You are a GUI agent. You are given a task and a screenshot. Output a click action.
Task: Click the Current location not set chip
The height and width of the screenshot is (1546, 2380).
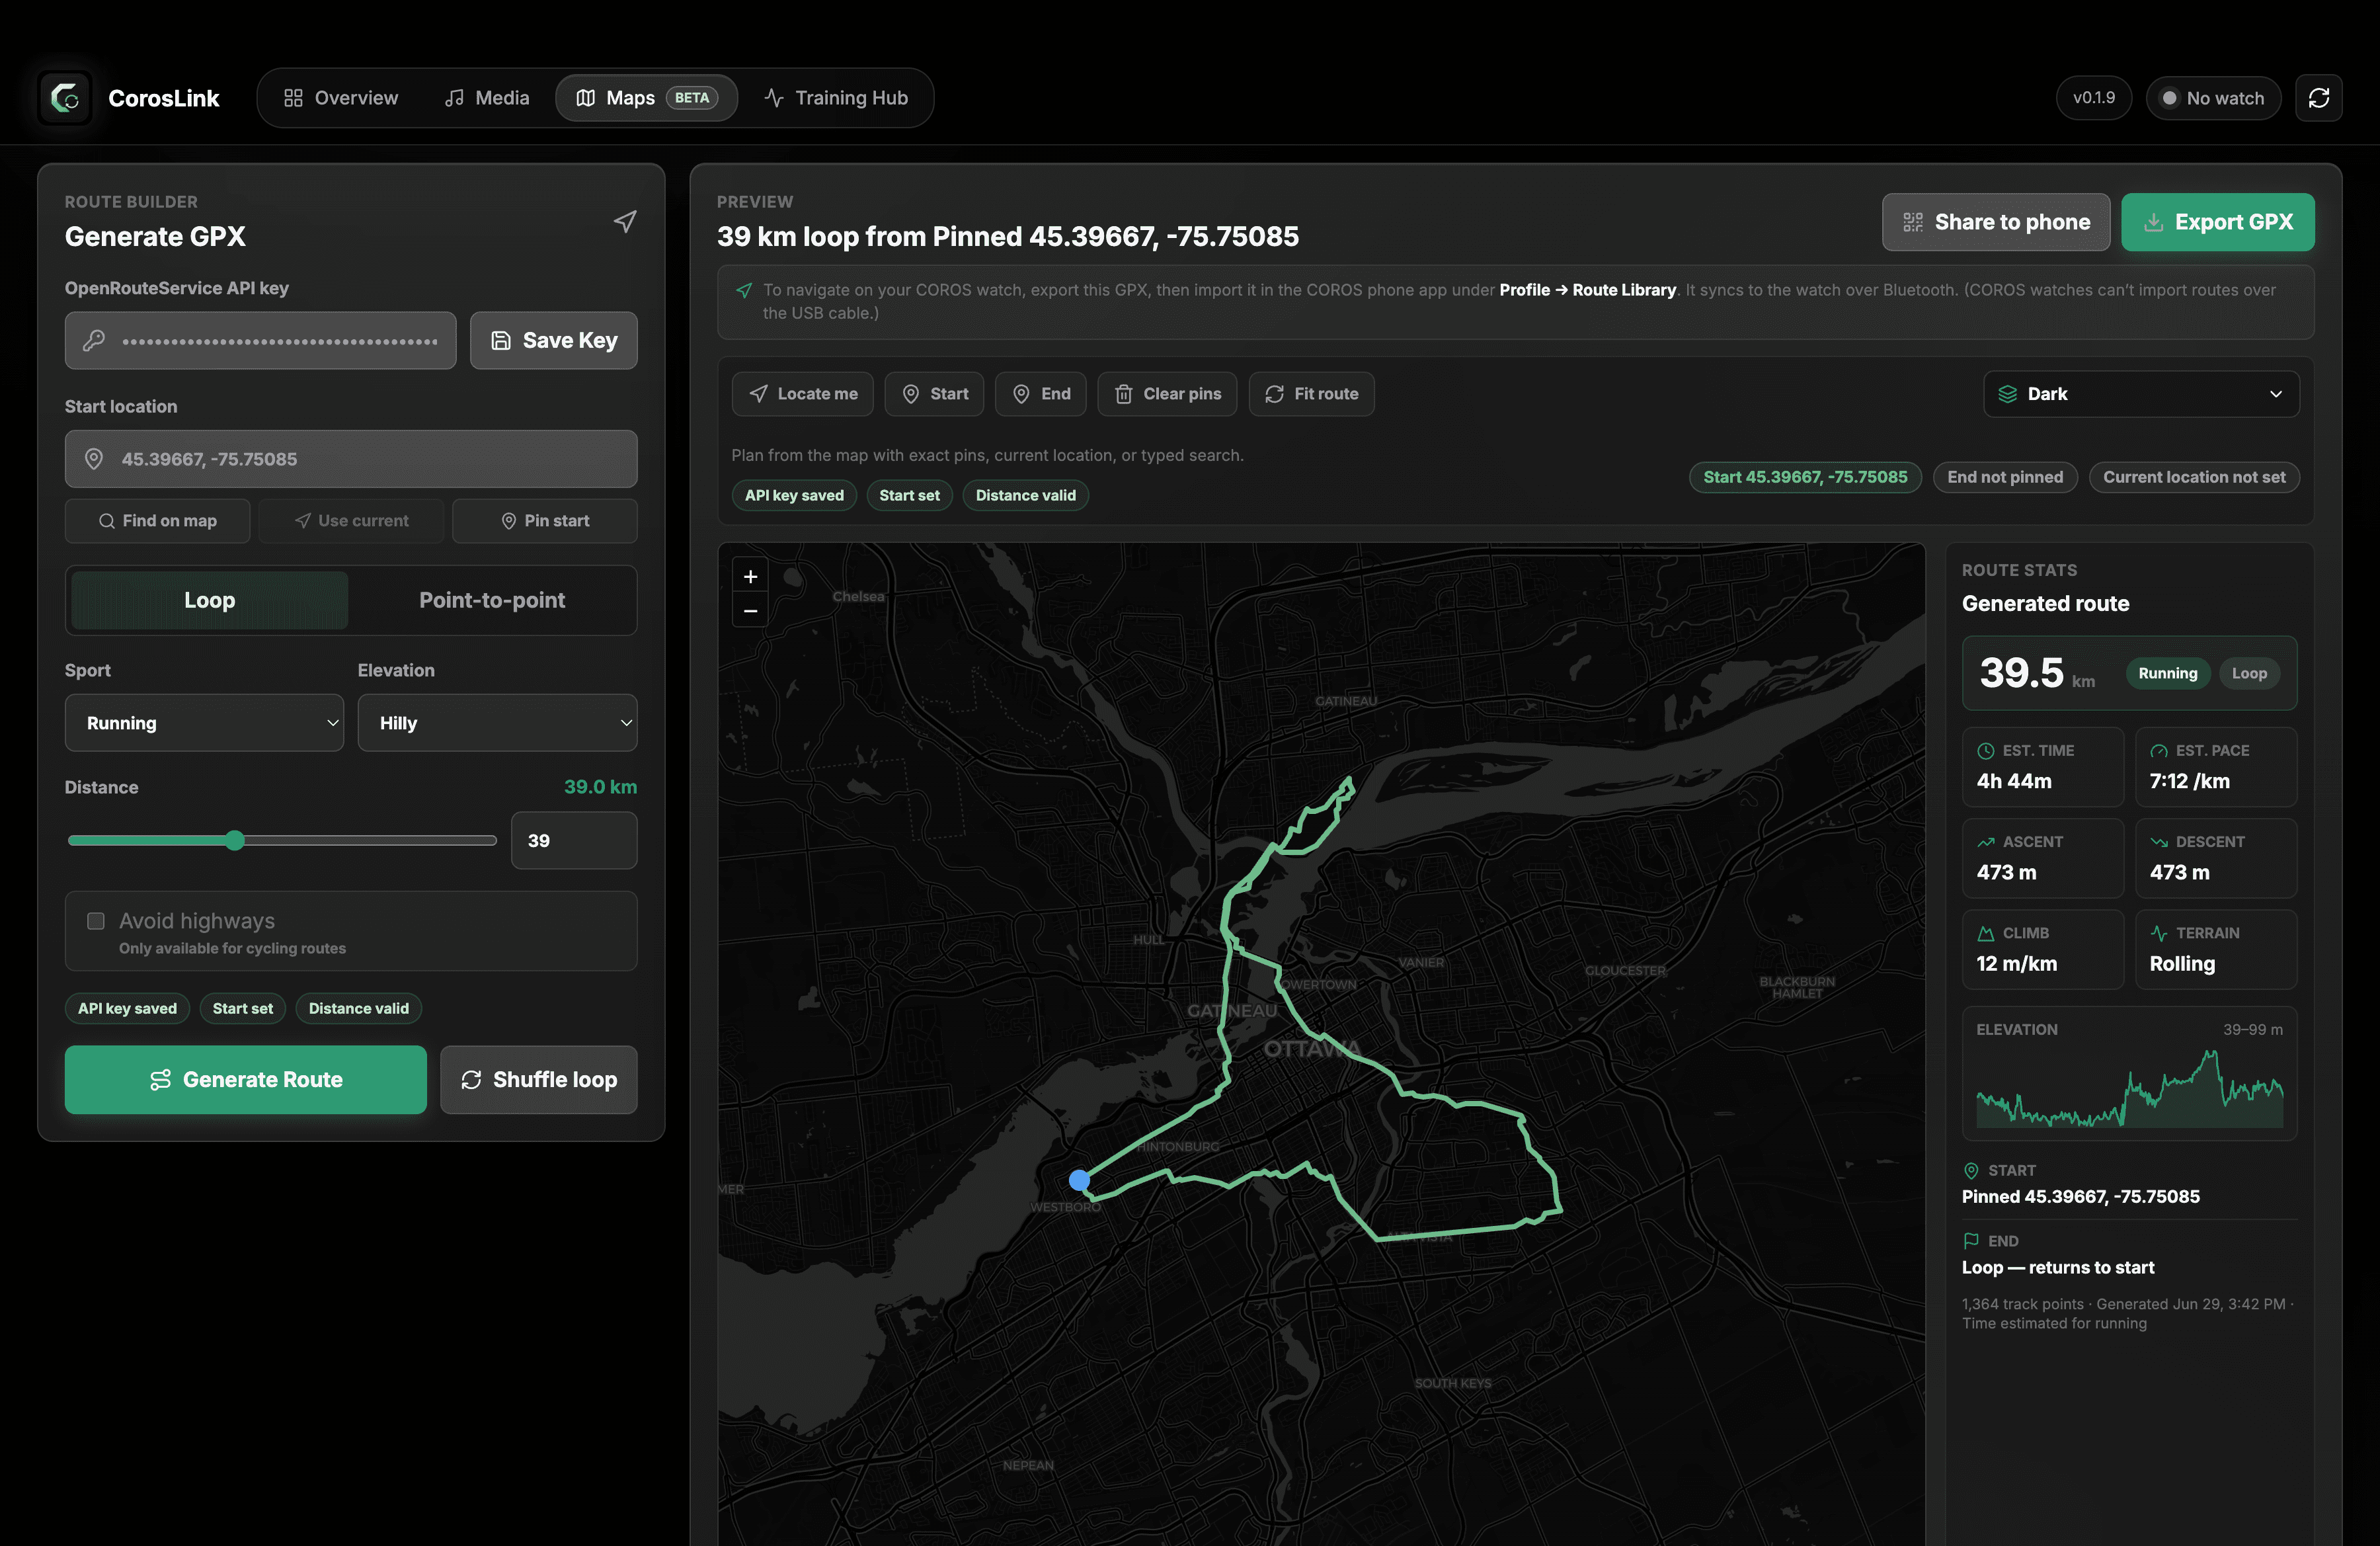2194,477
